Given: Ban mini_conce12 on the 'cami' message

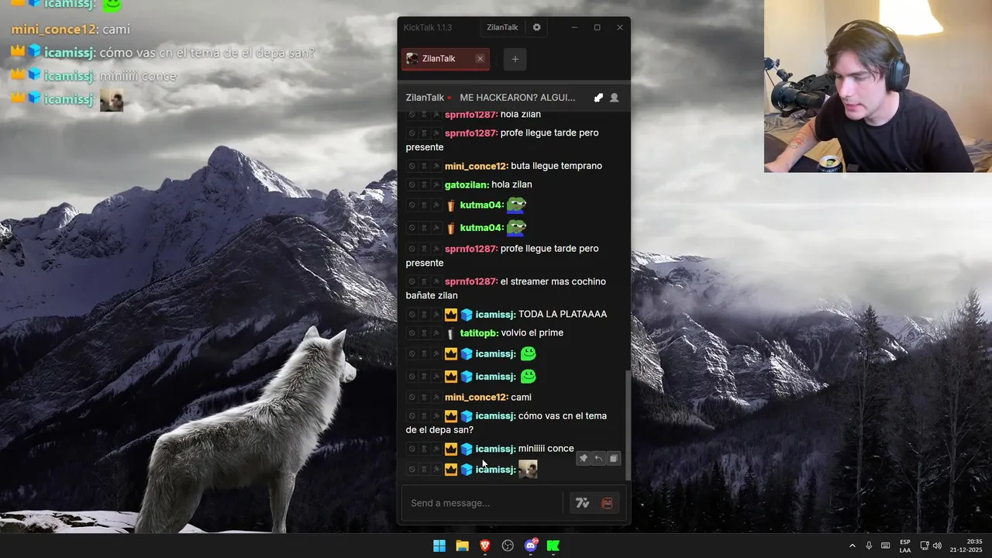Looking at the screenshot, I should [412, 397].
